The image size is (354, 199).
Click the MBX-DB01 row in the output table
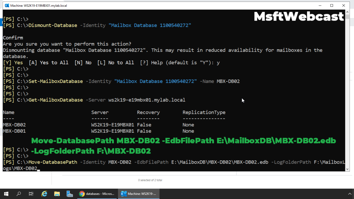14,131
